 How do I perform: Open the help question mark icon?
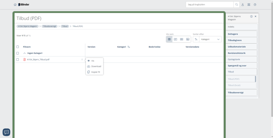click(x=255, y=5)
